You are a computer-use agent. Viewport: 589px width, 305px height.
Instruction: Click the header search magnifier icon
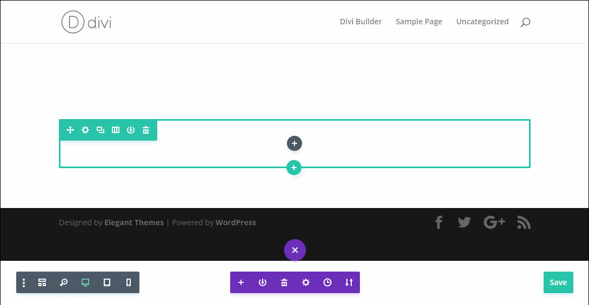coord(525,22)
